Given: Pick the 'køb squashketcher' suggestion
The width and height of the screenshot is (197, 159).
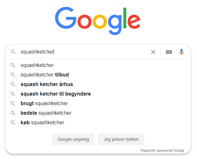Looking at the screenshot, I should click(42, 123).
